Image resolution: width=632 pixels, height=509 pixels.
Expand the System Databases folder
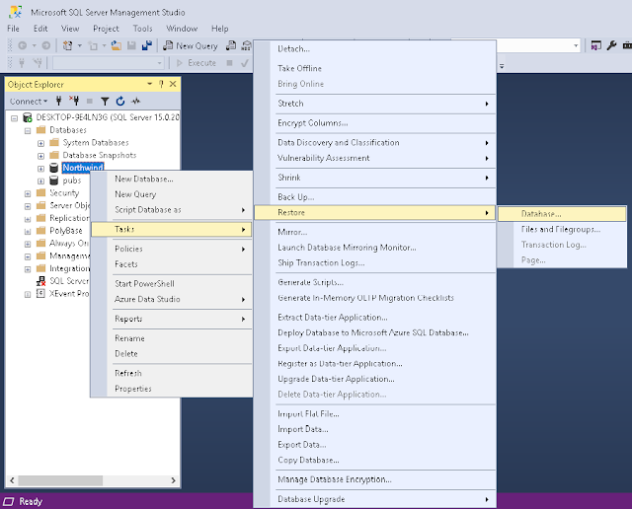pyautogui.click(x=40, y=143)
